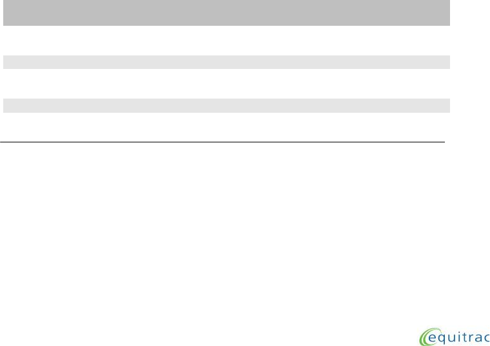Click the white row above the black divider line

pyautogui.click(x=226, y=127)
